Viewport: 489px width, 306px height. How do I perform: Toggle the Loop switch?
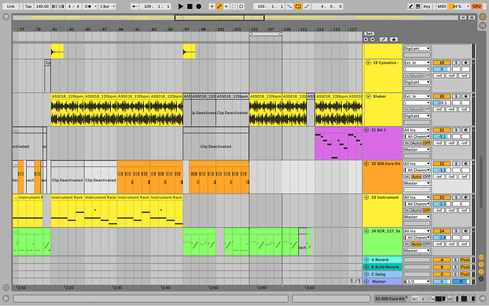coord(298,6)
